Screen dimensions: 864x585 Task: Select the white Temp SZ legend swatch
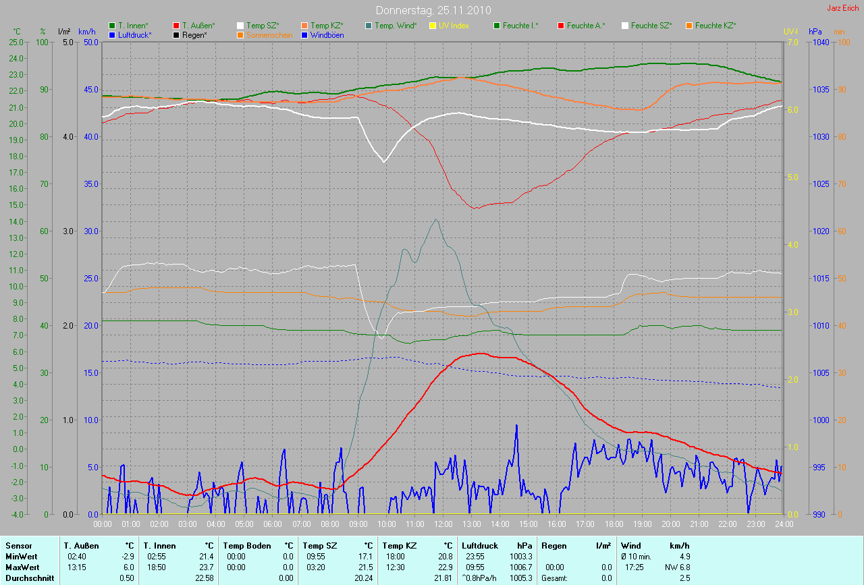pyautogui.click(x=240, y=26)
